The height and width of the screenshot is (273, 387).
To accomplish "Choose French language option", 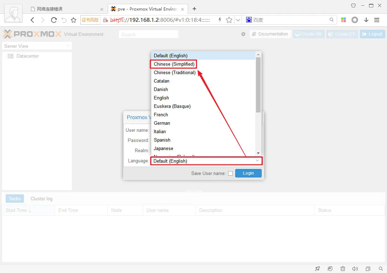I will (x=203, y=115).
